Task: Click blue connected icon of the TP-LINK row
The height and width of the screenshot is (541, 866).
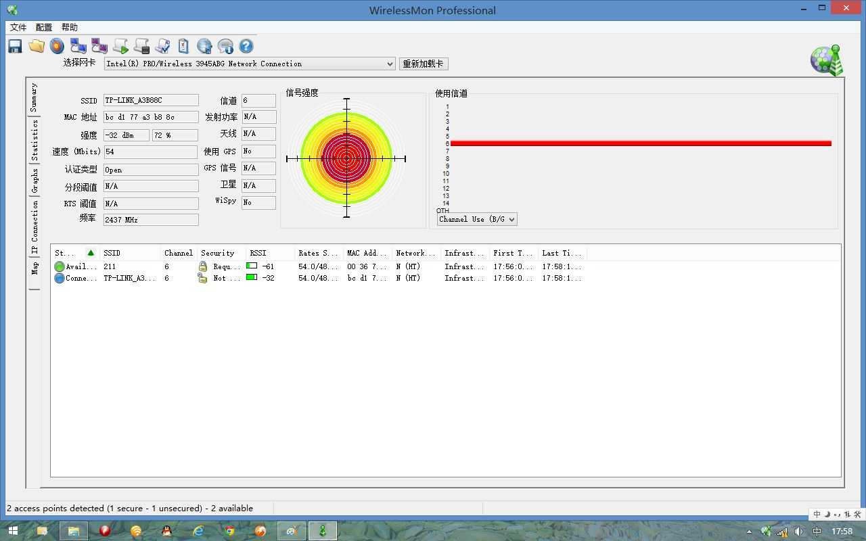Action: [x=60, y=278]
